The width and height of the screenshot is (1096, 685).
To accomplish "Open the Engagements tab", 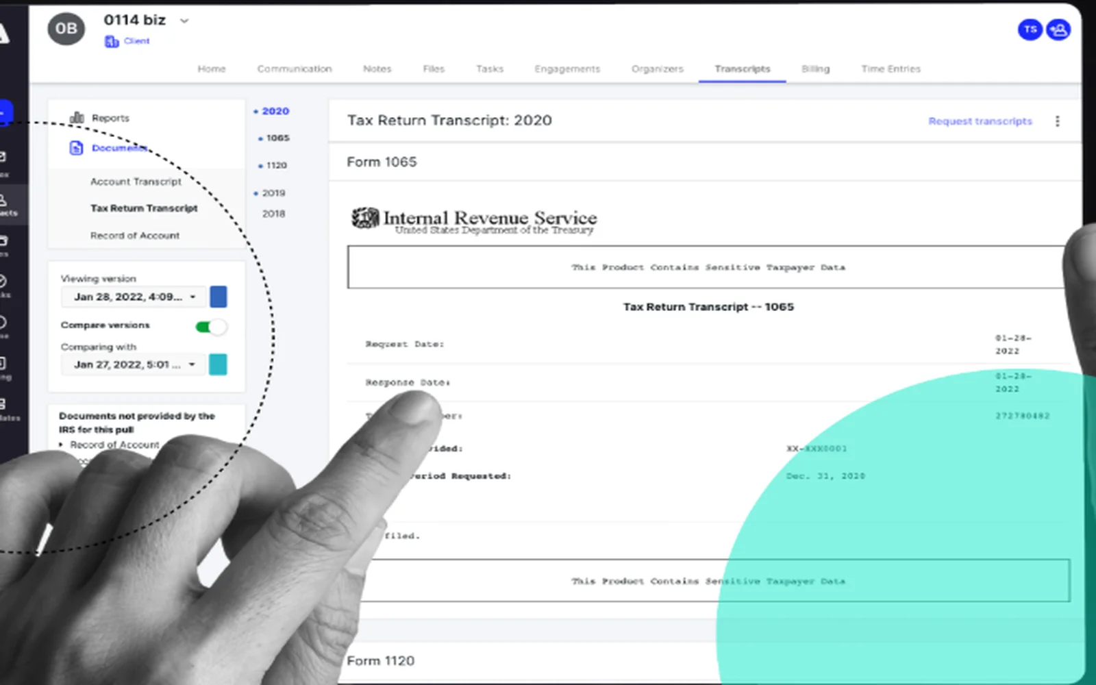I will [567, 68].
